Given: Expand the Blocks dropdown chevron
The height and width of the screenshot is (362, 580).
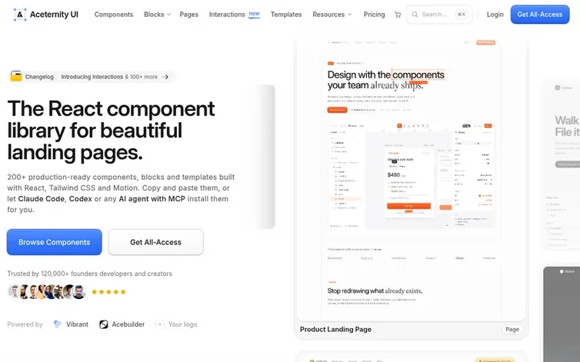Looking at the screenshot, I should (x=169, y=15).
